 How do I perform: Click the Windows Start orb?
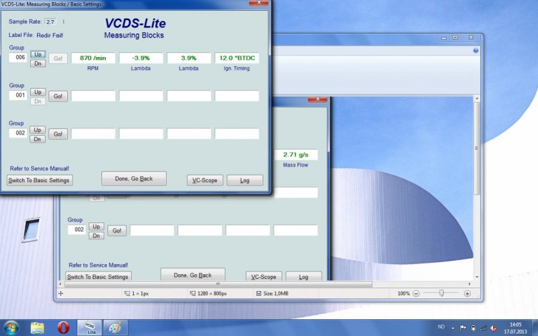tap(11, 327)
